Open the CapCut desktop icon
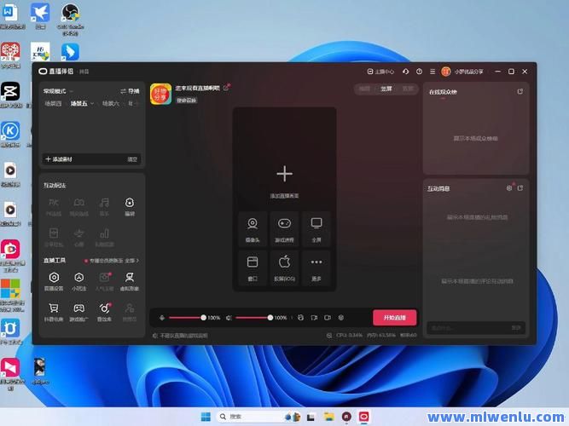Image resolution: width=569 pixels, height=426 pixels. click(x=10, y=95)
